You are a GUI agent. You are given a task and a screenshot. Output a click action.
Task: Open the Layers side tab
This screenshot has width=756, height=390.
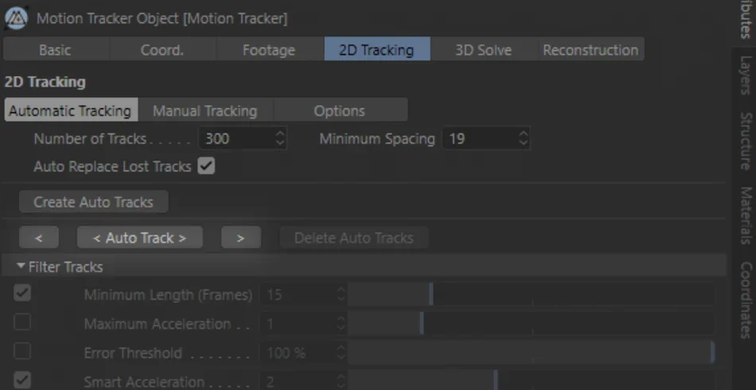click(x=746, y=75)
